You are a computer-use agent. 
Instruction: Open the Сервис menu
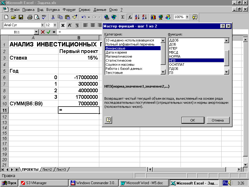(84, 10)
